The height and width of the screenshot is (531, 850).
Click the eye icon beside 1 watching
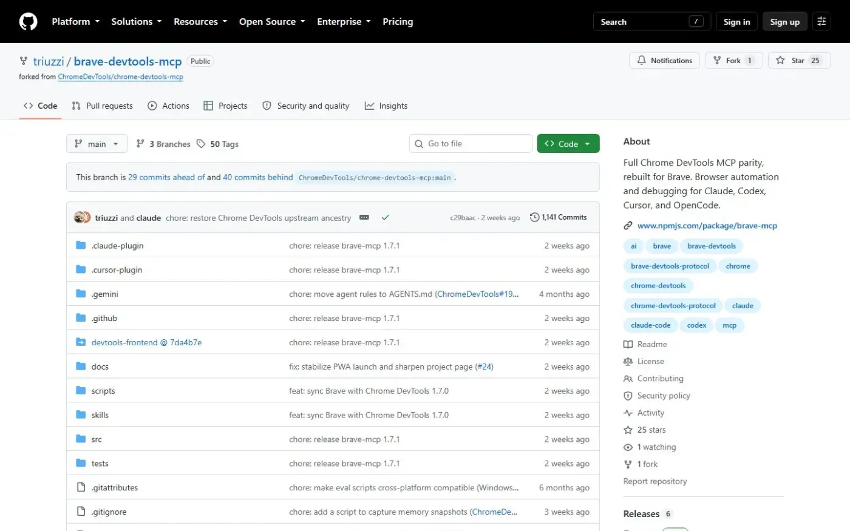pyautogui.click(x=628, y=447)
